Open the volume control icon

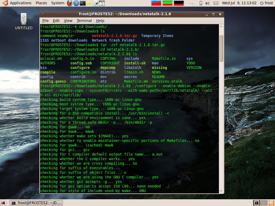click(x=207, y=3)
